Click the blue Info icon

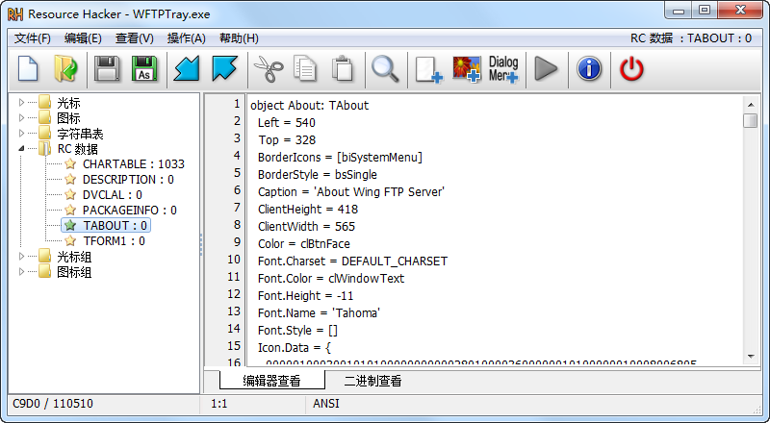[x=588, y=68]
